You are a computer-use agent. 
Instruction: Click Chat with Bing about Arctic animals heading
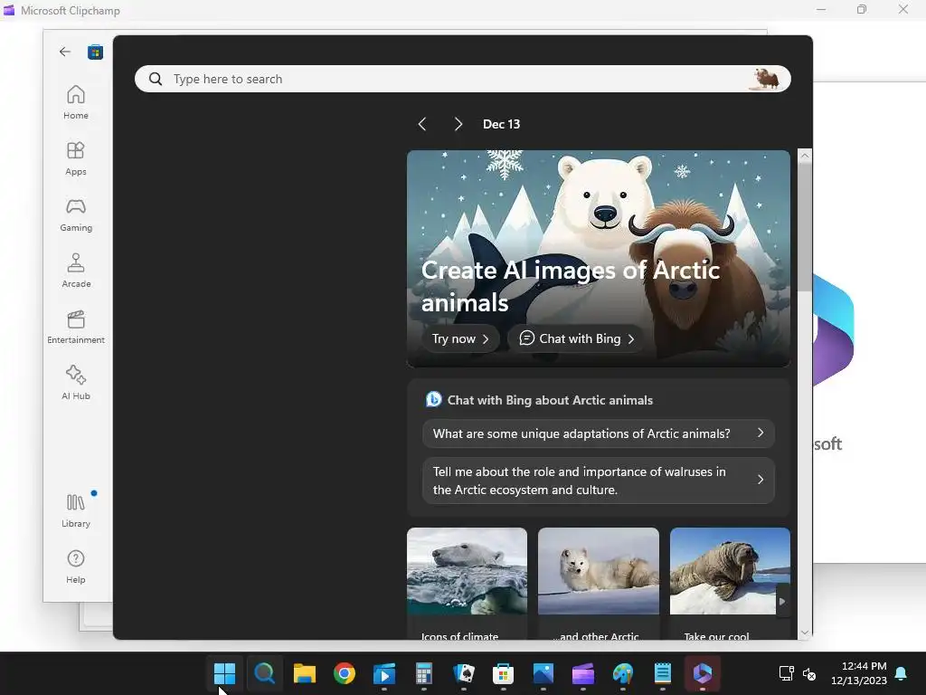550,400
